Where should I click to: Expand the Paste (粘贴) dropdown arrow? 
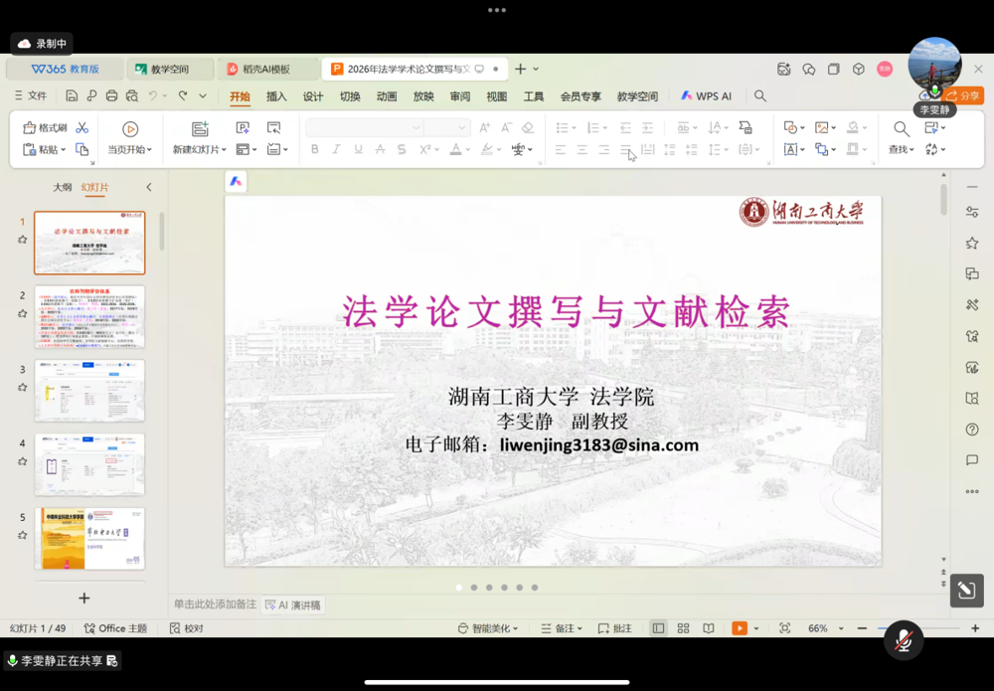(x=63, y=150)
